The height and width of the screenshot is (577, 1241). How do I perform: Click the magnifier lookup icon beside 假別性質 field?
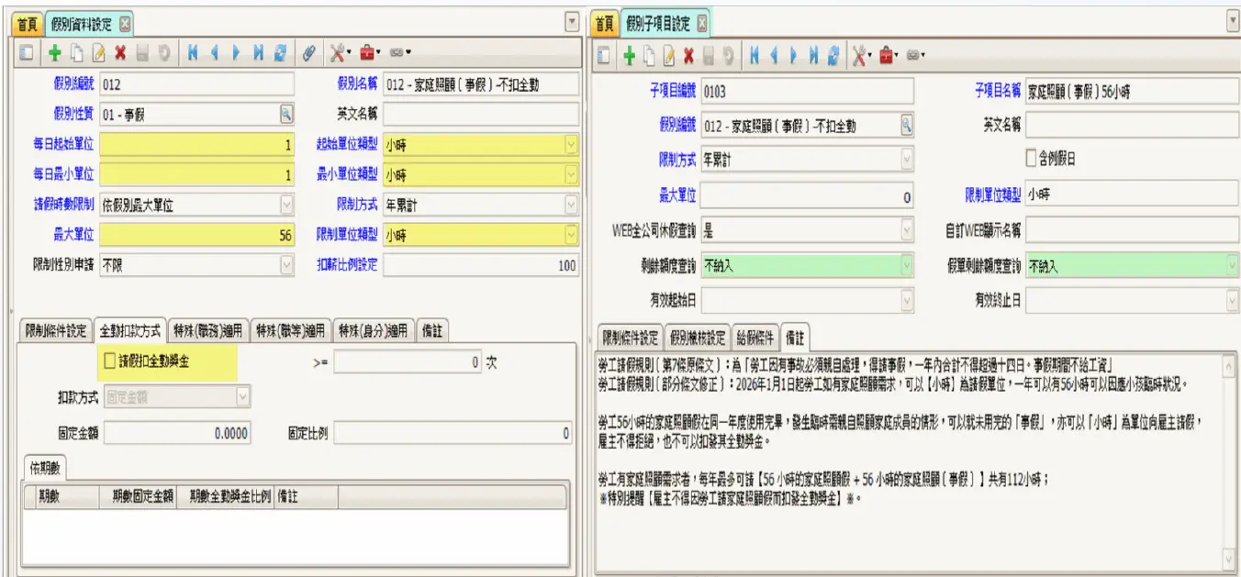286,114
